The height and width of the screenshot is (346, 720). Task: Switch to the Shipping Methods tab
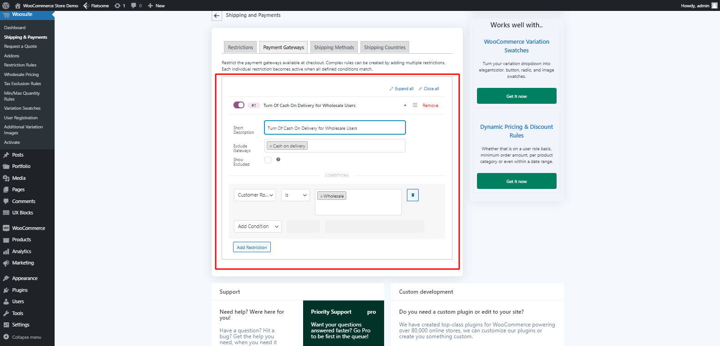pos(334,47)
